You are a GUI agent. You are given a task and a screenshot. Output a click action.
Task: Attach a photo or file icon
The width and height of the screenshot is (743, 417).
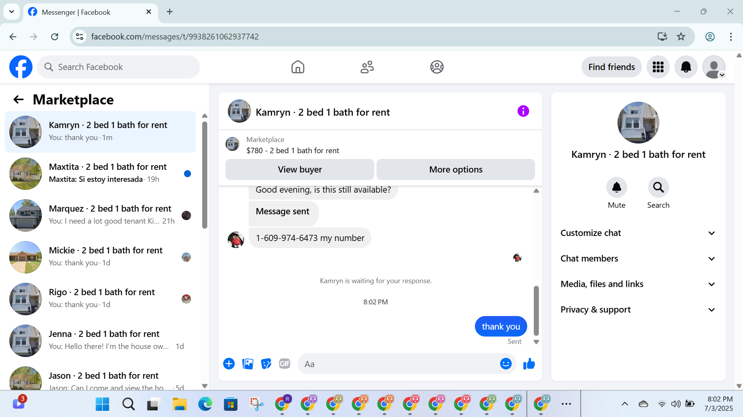[x=248, y=364]
